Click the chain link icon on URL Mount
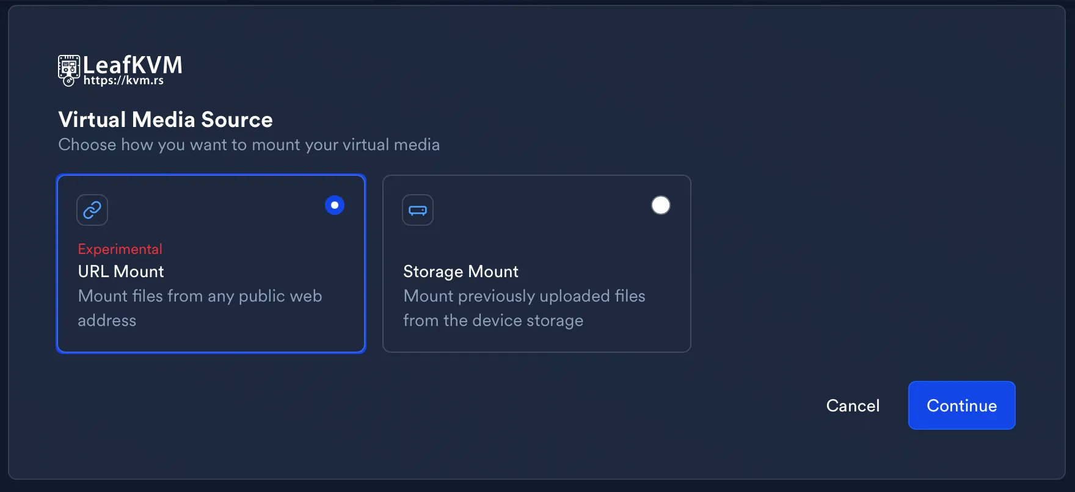Image resolution: width=1075 pixels, height=492 pixels. pos(92,210)
